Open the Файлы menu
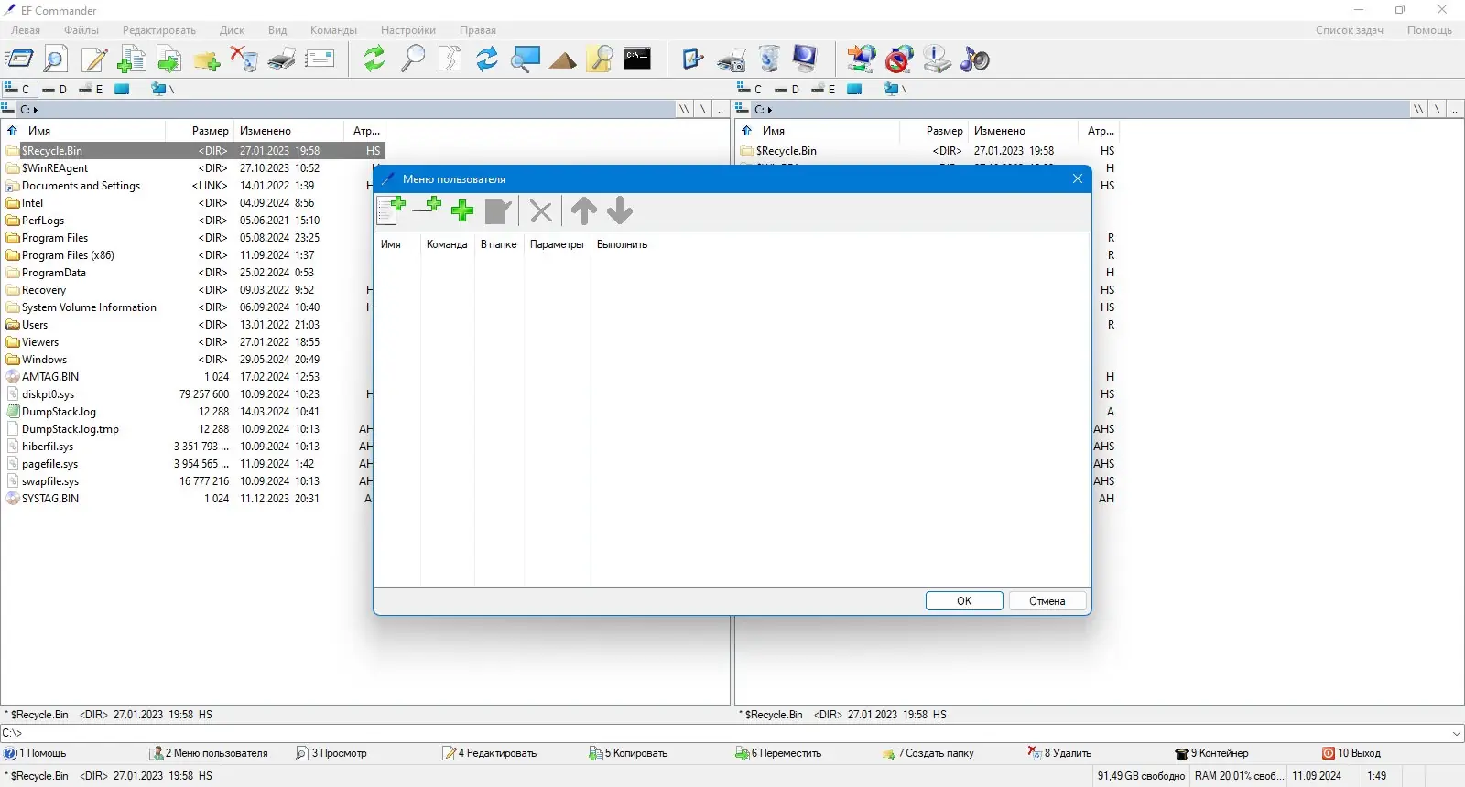Viewport: 1465px width, 787px height. [x=81, y=30]
